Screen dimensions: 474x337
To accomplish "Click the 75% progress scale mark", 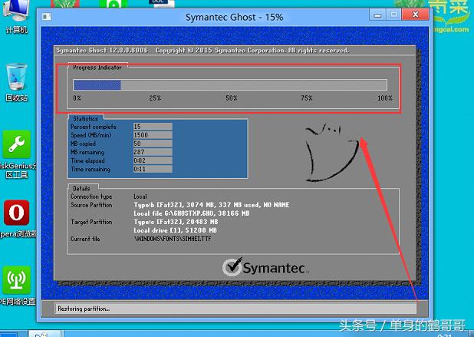I will 307,98.
